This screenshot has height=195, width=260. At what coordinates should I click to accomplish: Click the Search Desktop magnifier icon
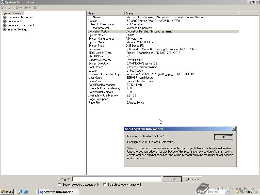tap(228, 191)
